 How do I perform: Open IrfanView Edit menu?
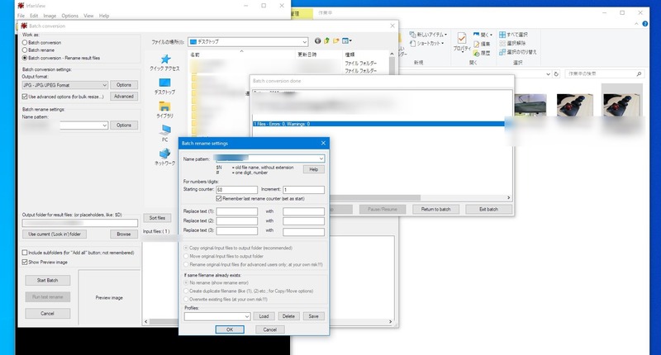(34, 16)
